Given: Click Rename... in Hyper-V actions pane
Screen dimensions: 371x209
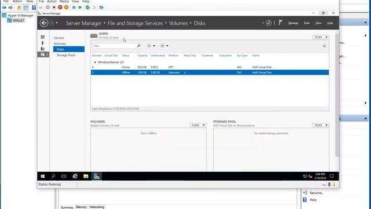Looking at the screenshot, I should click(x=317, y=193).
